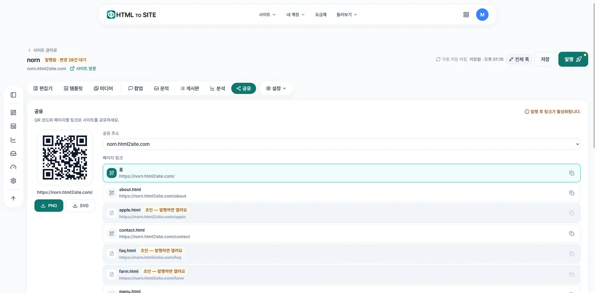The width and height of the screenshot is (595, 293).
Task: Toggle 전체 폭 full width mode
Action: tap(519, 59)
